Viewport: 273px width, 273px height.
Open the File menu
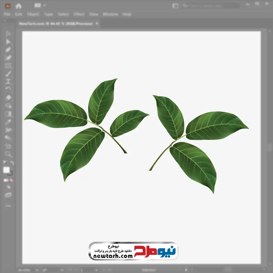coord(7,14)
